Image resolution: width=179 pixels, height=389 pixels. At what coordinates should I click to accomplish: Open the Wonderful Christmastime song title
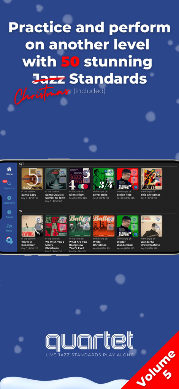[x=150, y=244]
